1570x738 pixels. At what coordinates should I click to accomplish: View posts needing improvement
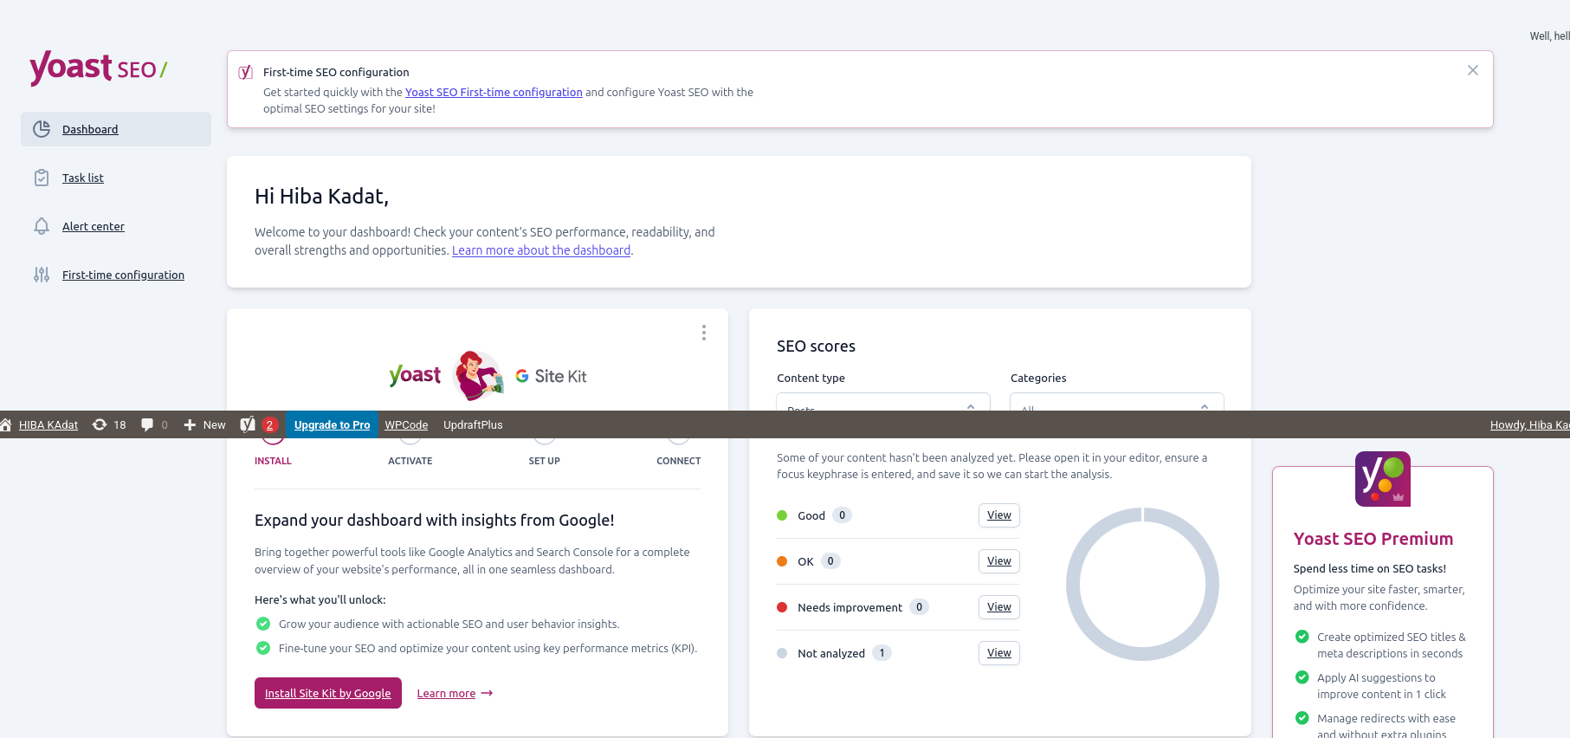coord(999,607)
